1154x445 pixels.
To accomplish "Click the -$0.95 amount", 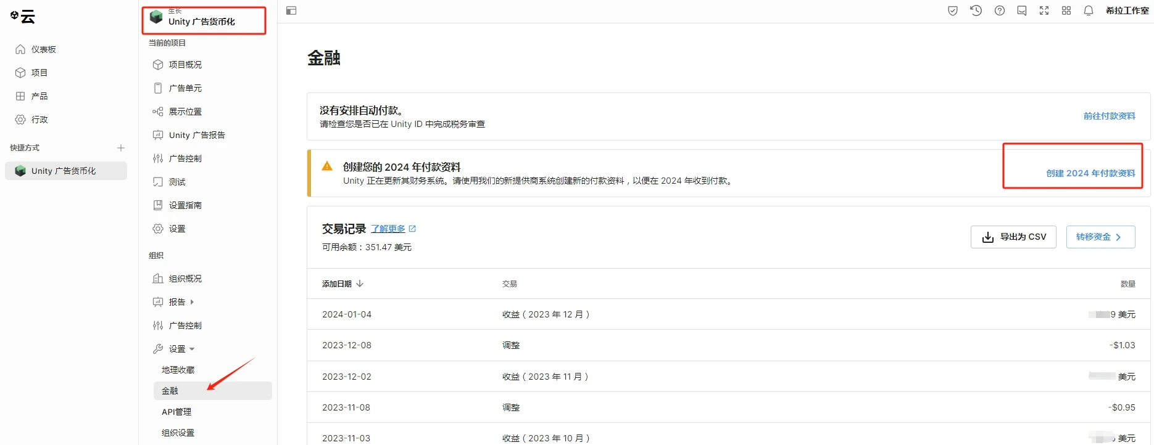I will click(x=1121, y=407).
